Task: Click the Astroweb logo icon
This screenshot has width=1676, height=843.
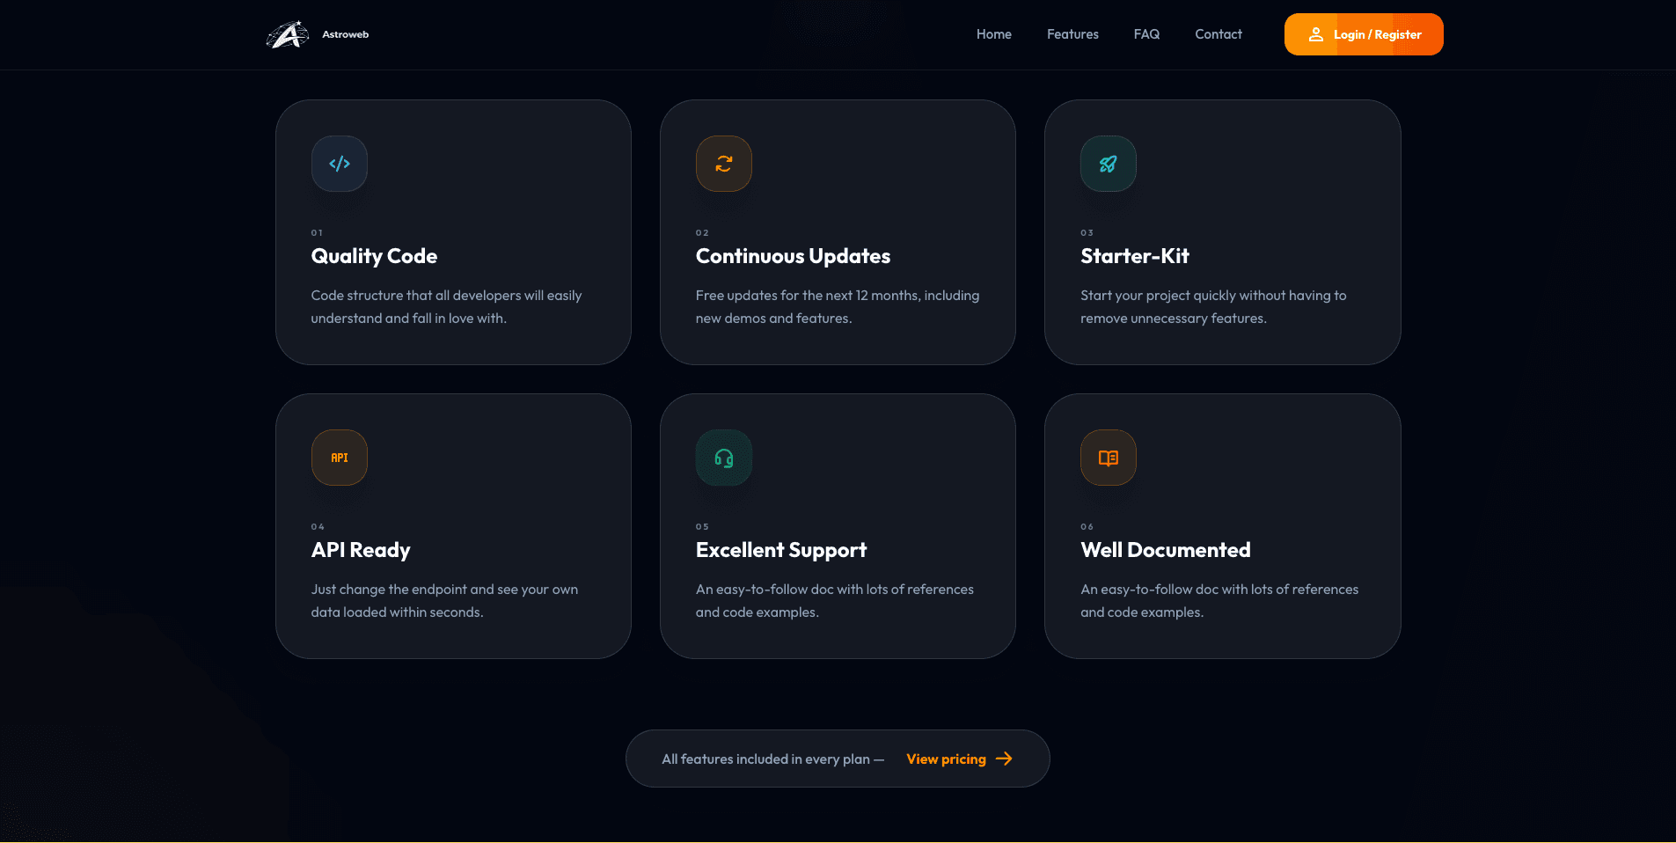Action: click(288, 34)
